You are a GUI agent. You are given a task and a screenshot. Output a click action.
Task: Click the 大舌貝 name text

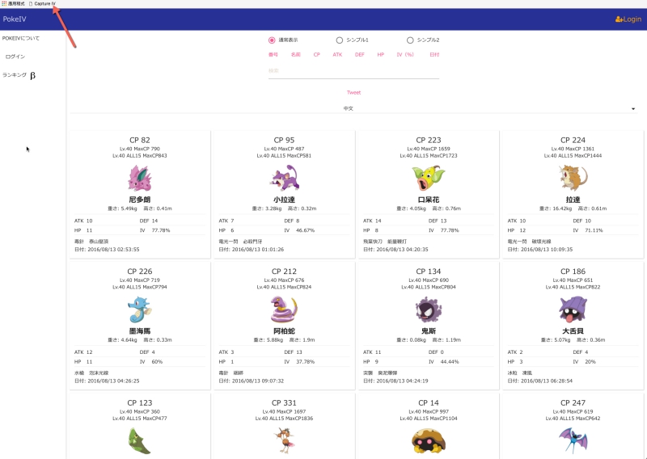(x=573, y=331)
